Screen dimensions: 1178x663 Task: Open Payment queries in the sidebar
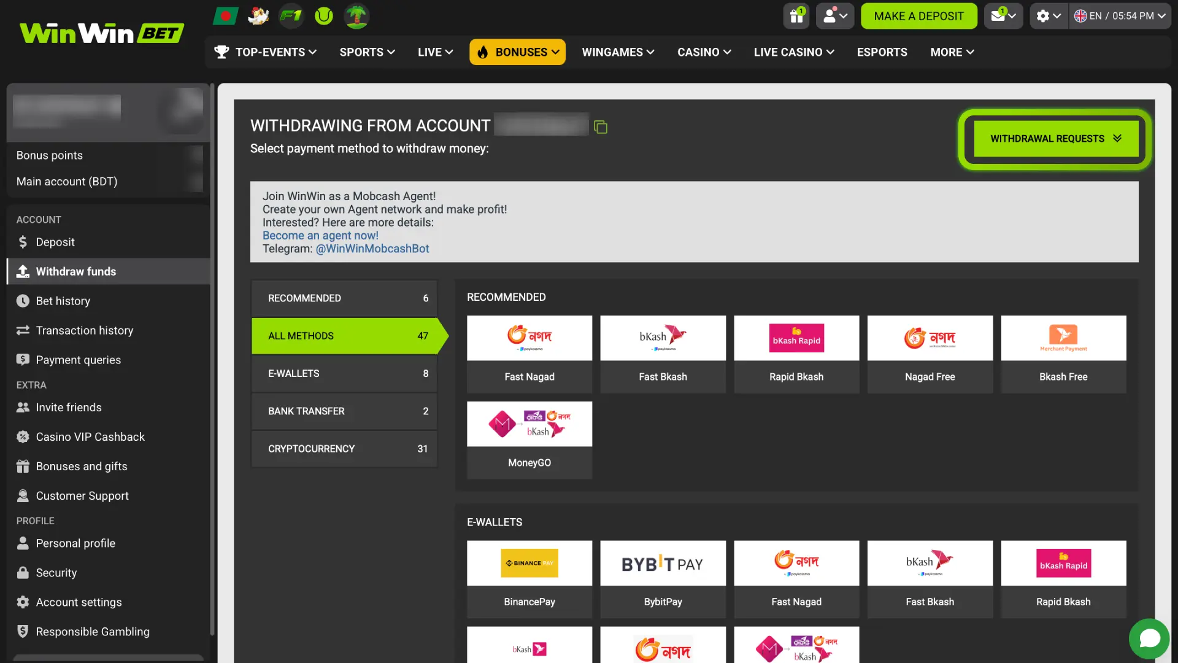click(108, 360)
